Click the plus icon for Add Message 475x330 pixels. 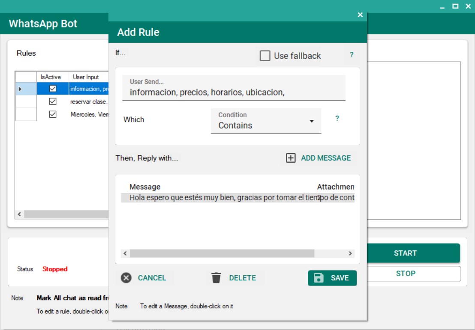click(x=291, y=158)
